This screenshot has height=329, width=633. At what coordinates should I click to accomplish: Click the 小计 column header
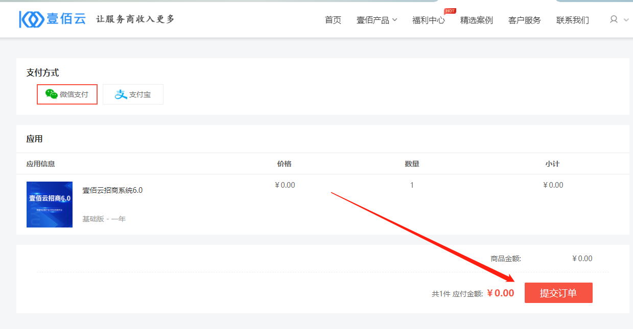pos(552,164)
